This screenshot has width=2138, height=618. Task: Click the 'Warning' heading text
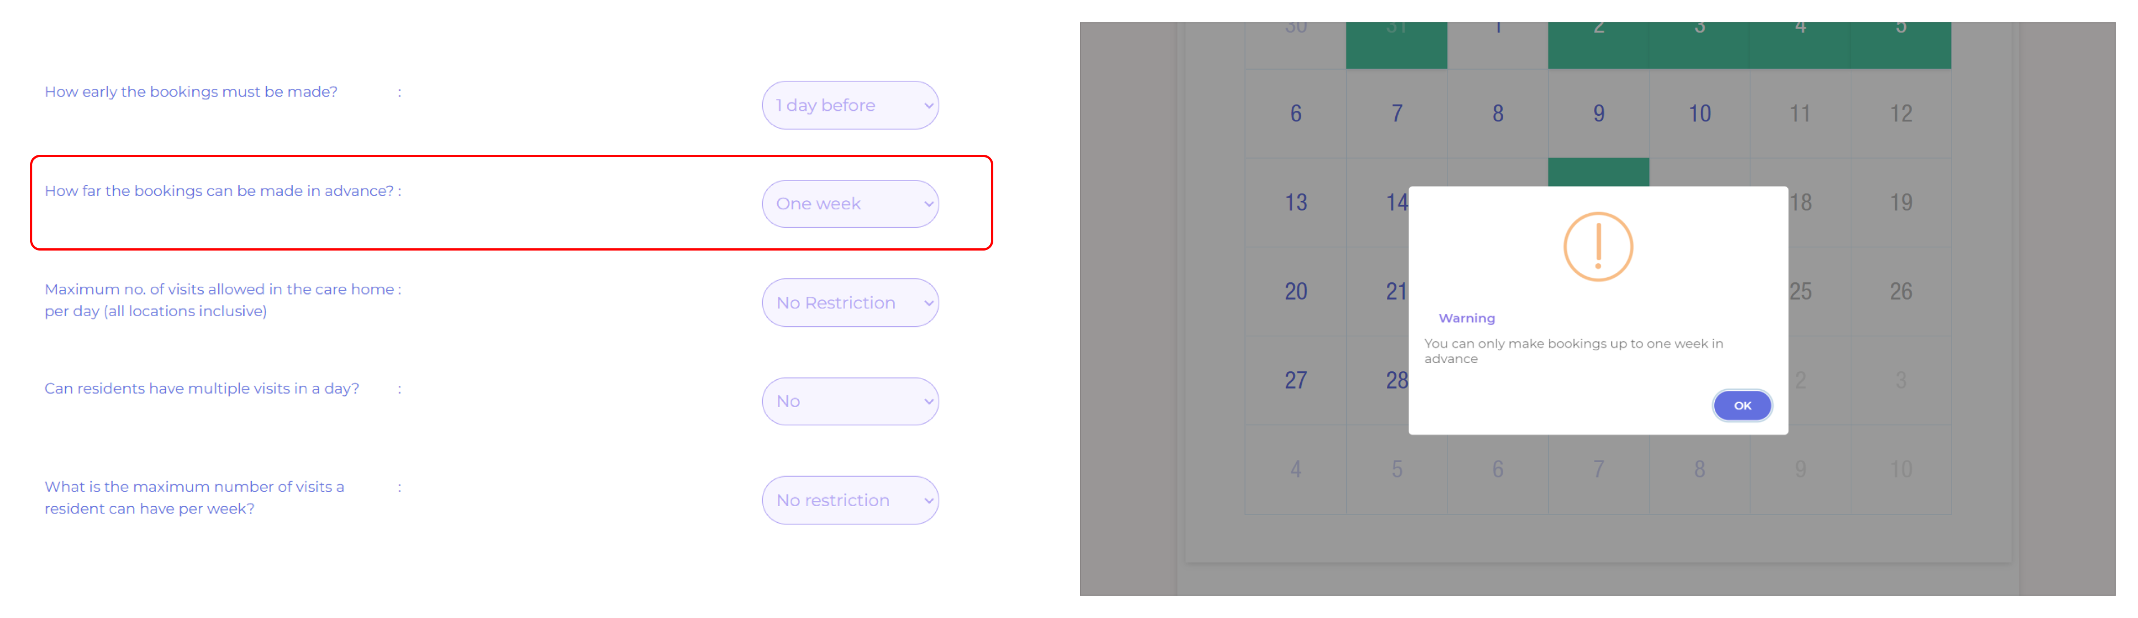coord(1466,318)
